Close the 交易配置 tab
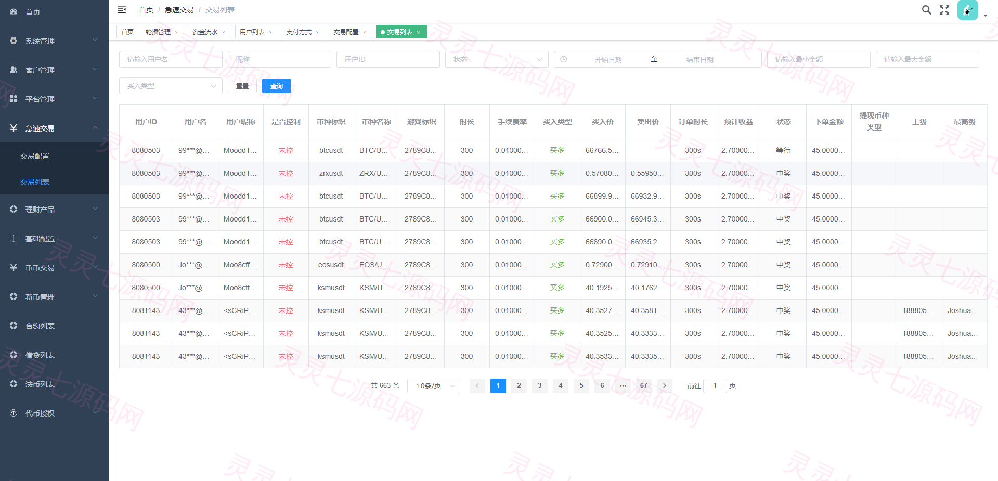This screenshot has width=998, height=481. click(365, 32)
